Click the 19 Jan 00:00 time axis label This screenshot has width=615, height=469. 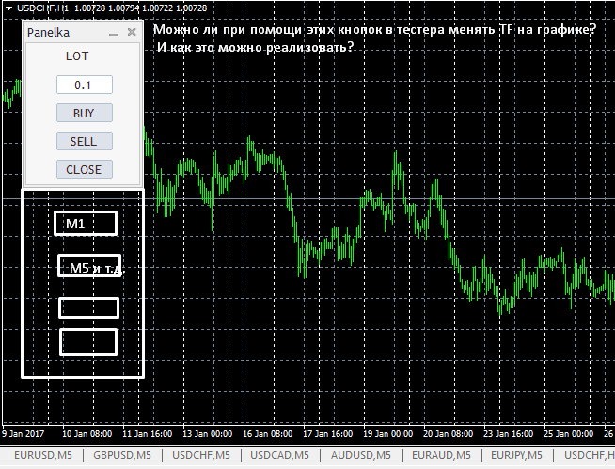tap(388, 434)
